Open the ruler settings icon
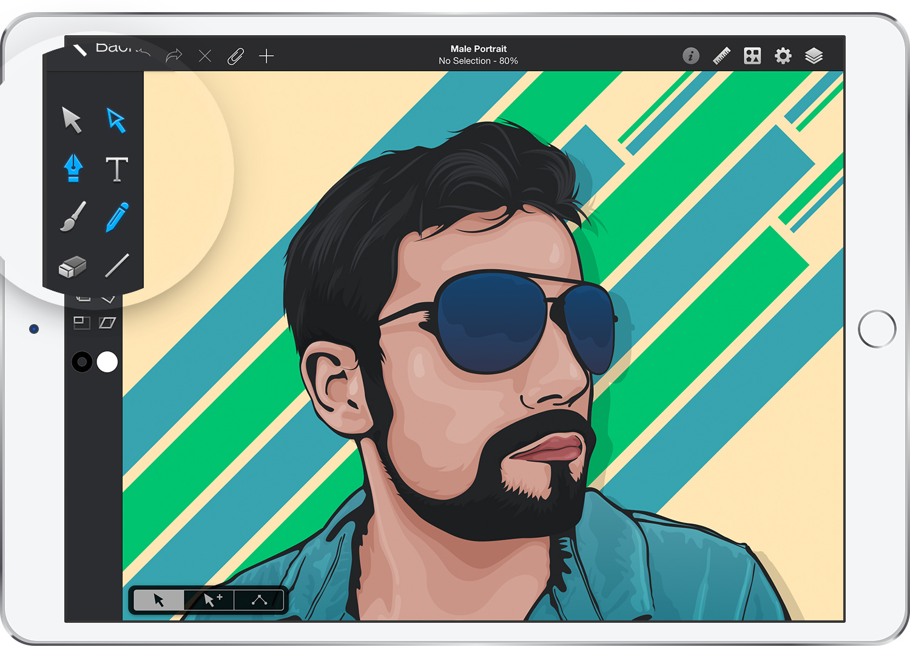Screen dimensions: 910x658 tap(722, 56)
